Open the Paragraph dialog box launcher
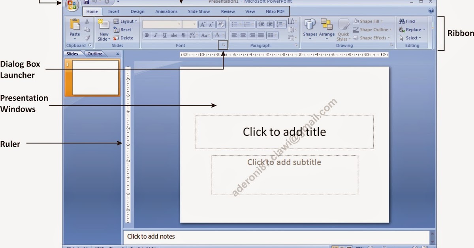The height and width of the screenshot is (248, 474). click(x=296, y=46)
